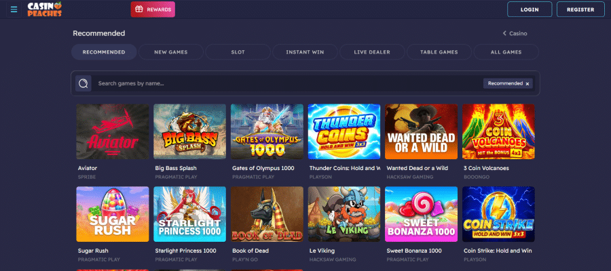Click the search magnifier icon

[x=84, y=83]
